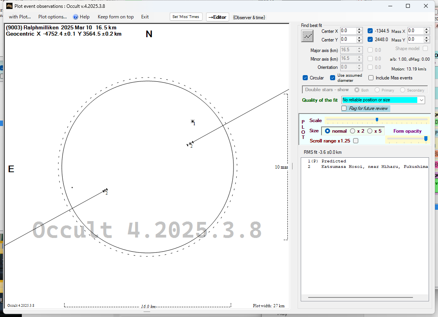Click the Find best fit graph icon

[307, 36]
